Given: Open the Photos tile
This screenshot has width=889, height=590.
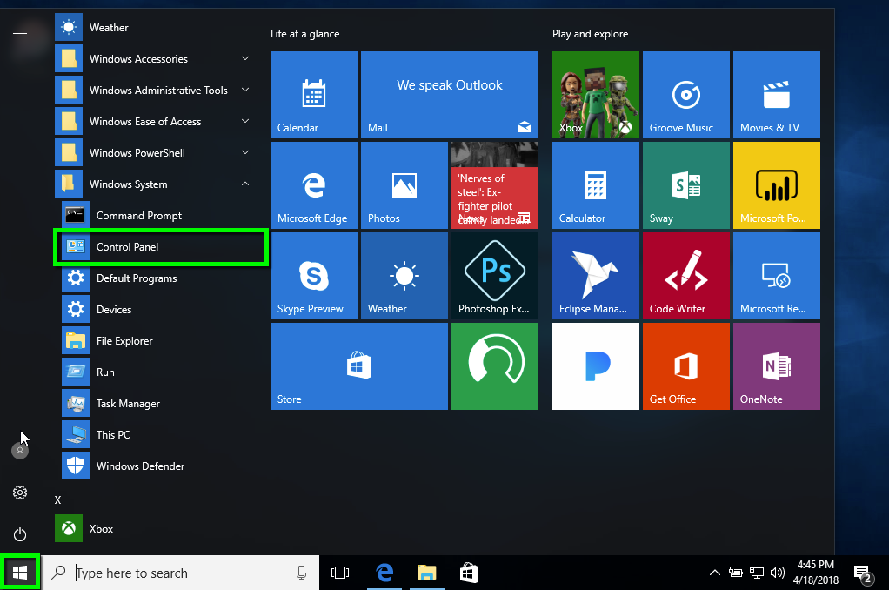Looking at the screenshot, I should point(404,185).
